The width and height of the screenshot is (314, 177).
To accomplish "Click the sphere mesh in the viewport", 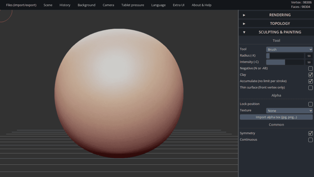I will pos(119,93).
